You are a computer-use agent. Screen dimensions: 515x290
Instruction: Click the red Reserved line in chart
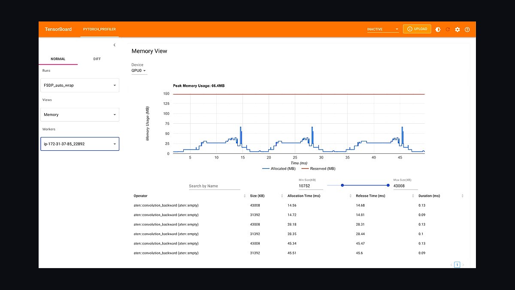tap(299, 94)
